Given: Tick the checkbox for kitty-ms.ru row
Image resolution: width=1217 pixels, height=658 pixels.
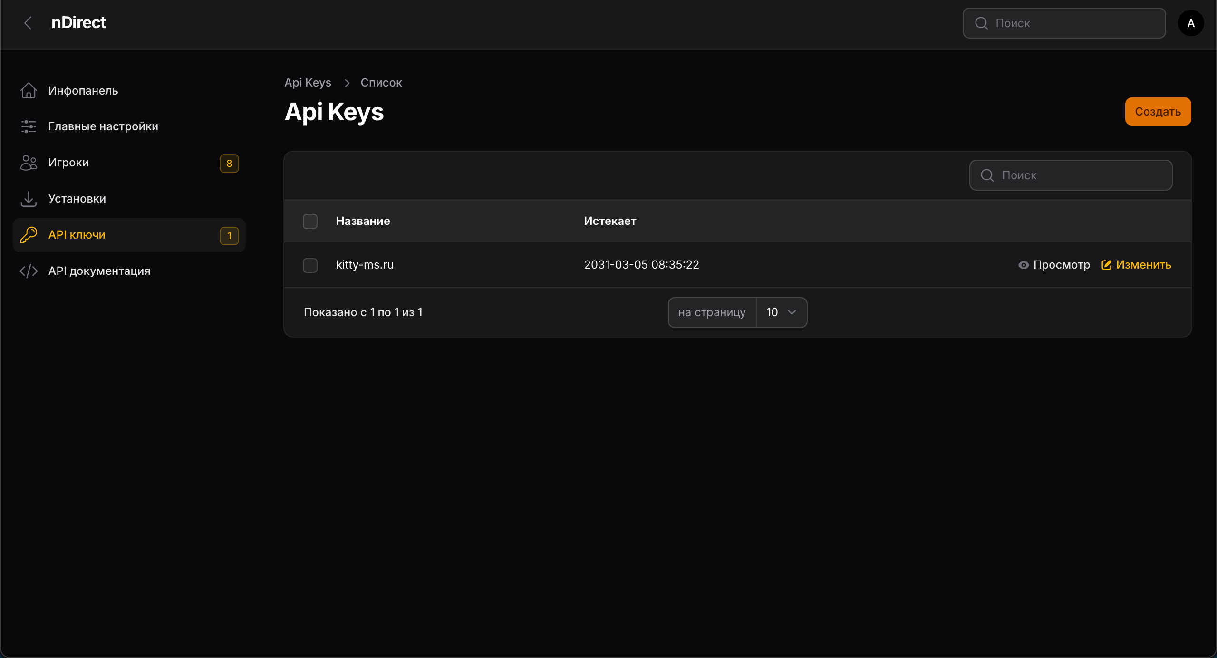Looking at the screenshot, I should pos(310,265).
